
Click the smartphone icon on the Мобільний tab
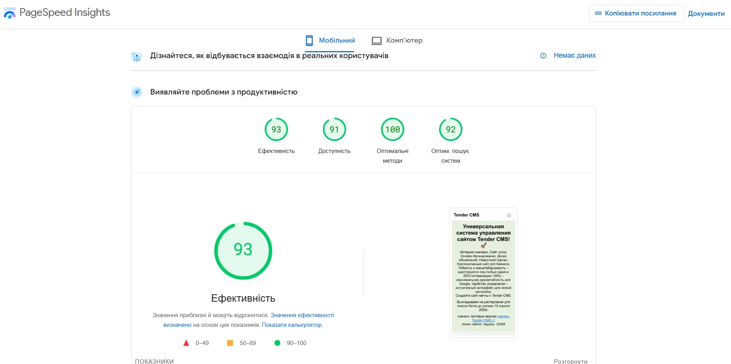309,40
